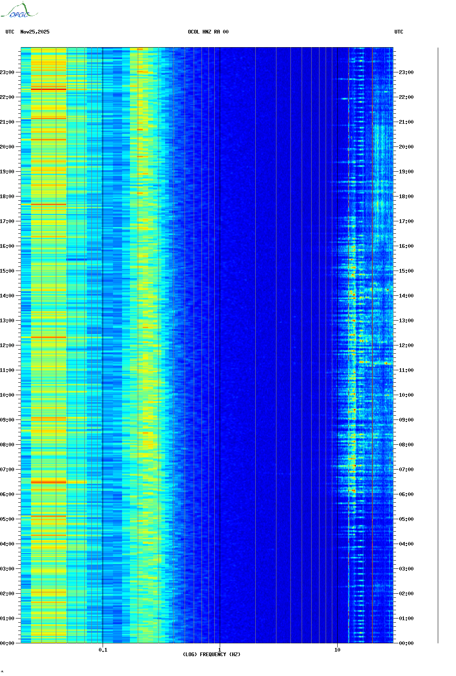
Task: Click the OGS logo in the top corner
Action: [x=19, y=11]
